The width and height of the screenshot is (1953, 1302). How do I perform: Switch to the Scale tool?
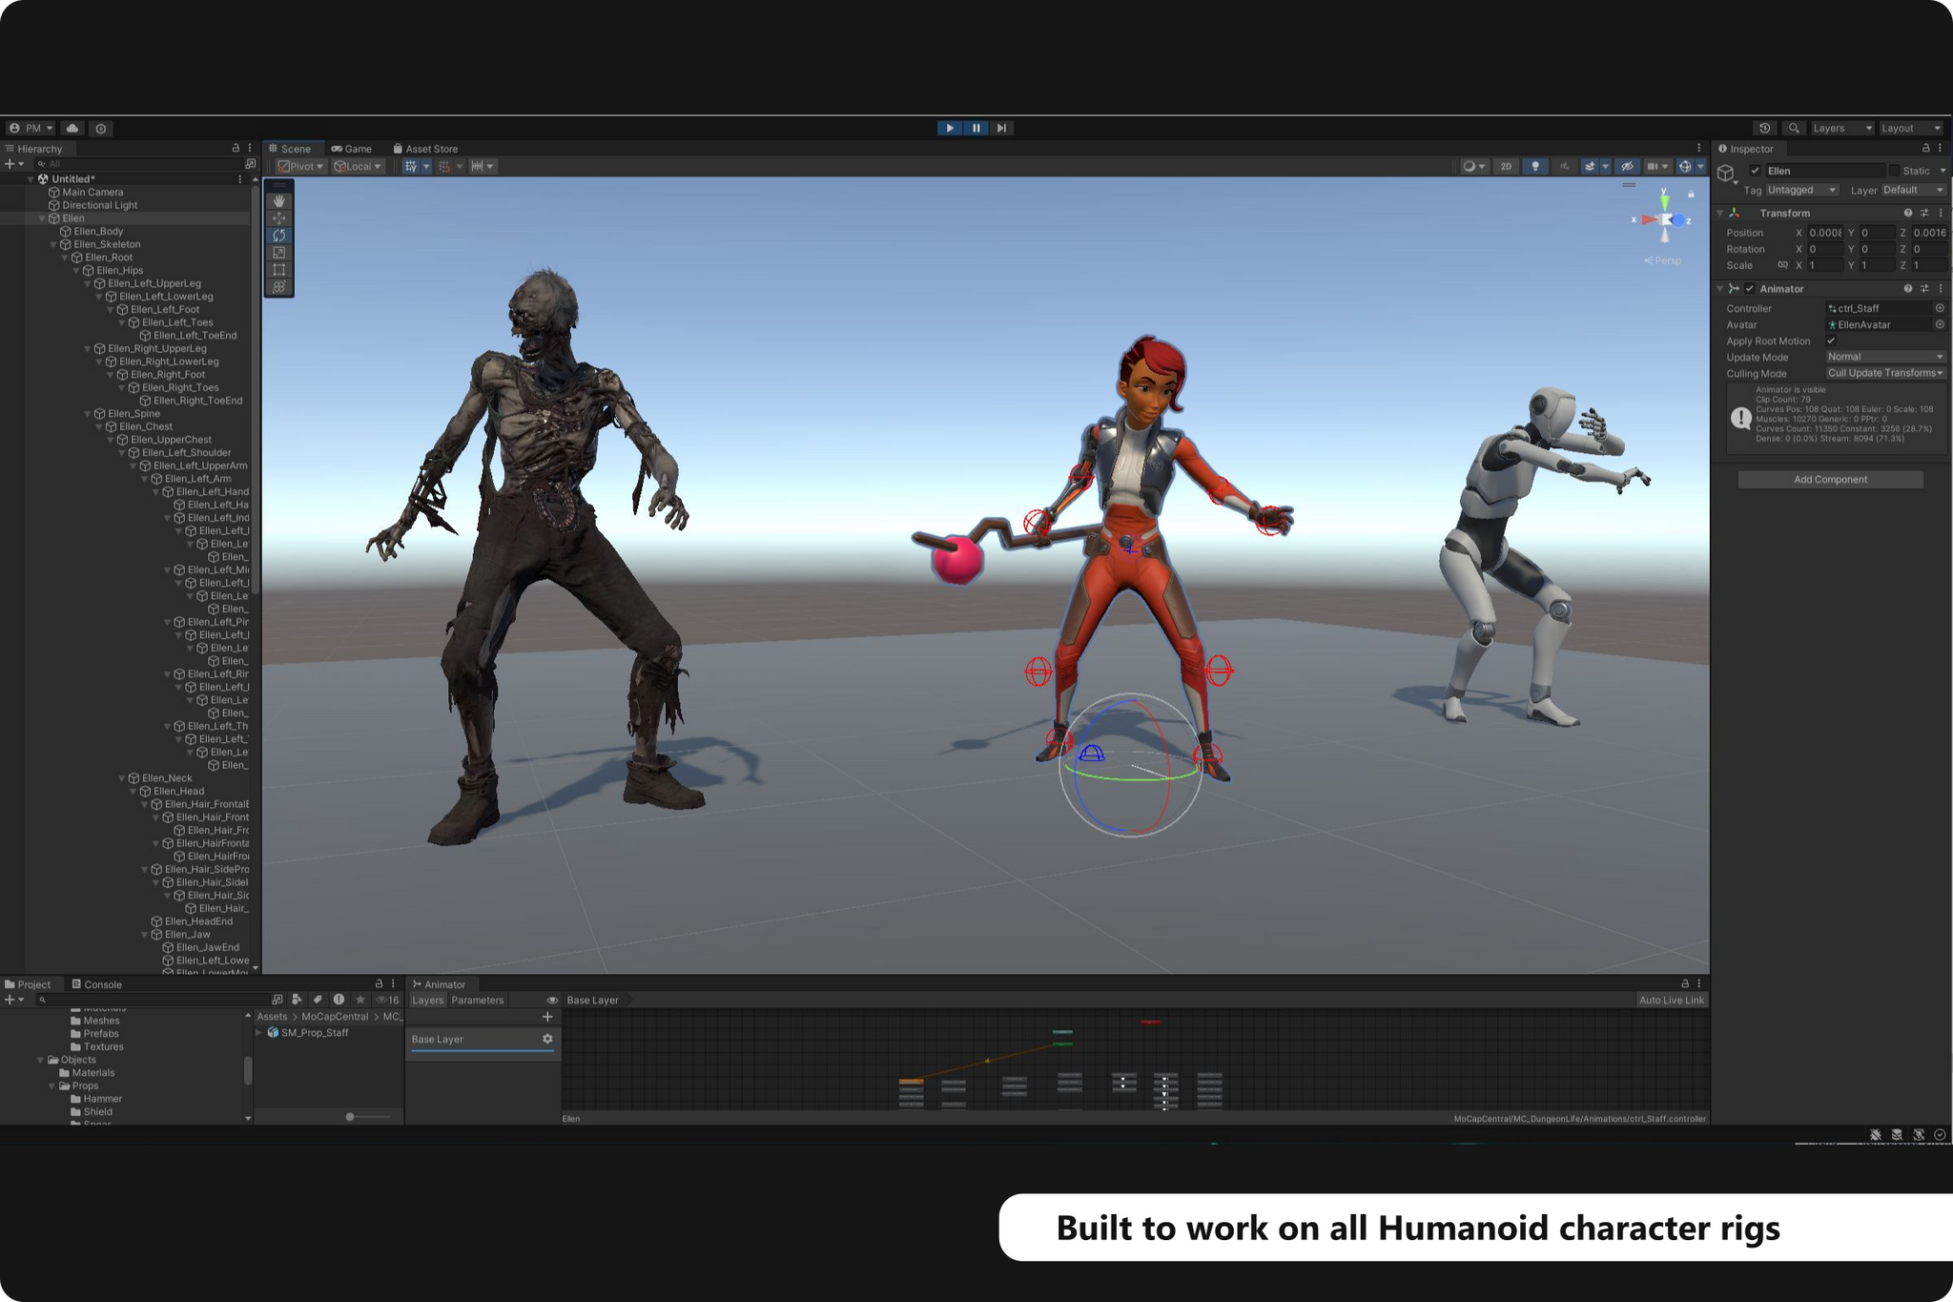[x=279, y=252]
